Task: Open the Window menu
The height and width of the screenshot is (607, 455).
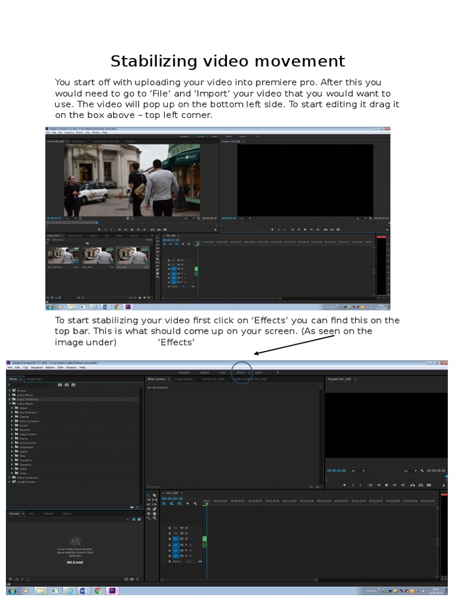Action: coord(71,368)
